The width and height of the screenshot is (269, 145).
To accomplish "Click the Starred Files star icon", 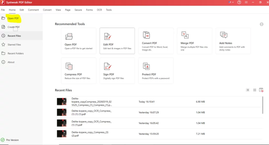I will click(3, 44).
